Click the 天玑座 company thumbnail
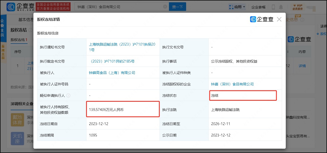This screenshot has height=153, width=327. (17, 138)
